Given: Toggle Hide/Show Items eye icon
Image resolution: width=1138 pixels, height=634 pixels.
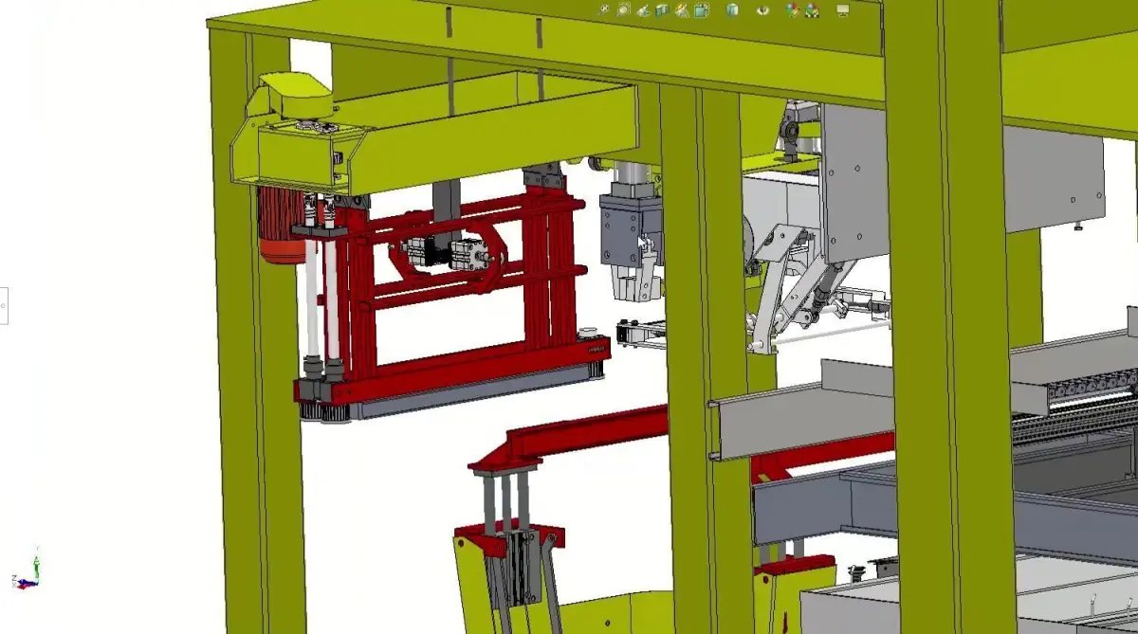Looking at the screenshot, I should (763, 9).
